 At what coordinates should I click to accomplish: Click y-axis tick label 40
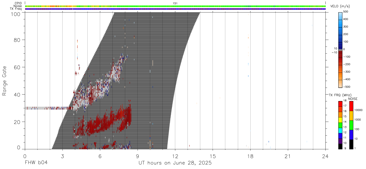(x=17, y=94)
